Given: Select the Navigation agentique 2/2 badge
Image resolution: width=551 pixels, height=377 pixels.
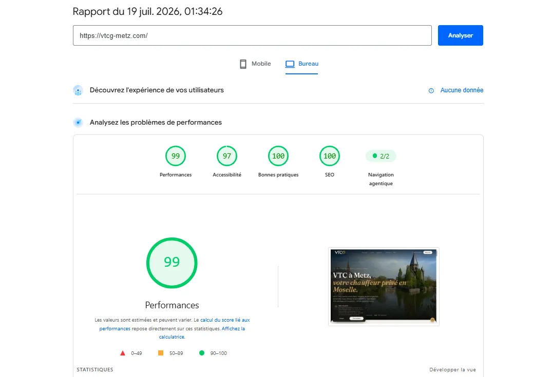Looking at the screenshot, I should coord(381,156).
